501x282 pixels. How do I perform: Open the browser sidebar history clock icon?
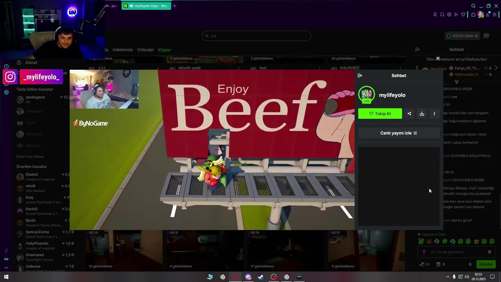pyautogui.click(x=6, y=67)
